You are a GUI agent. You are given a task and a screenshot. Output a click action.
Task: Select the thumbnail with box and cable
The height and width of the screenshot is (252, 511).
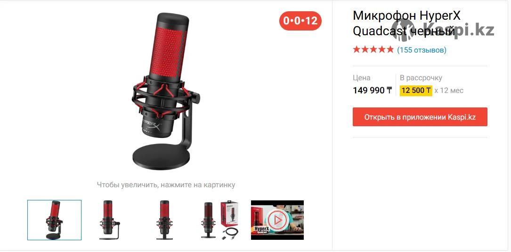[219, 220]
